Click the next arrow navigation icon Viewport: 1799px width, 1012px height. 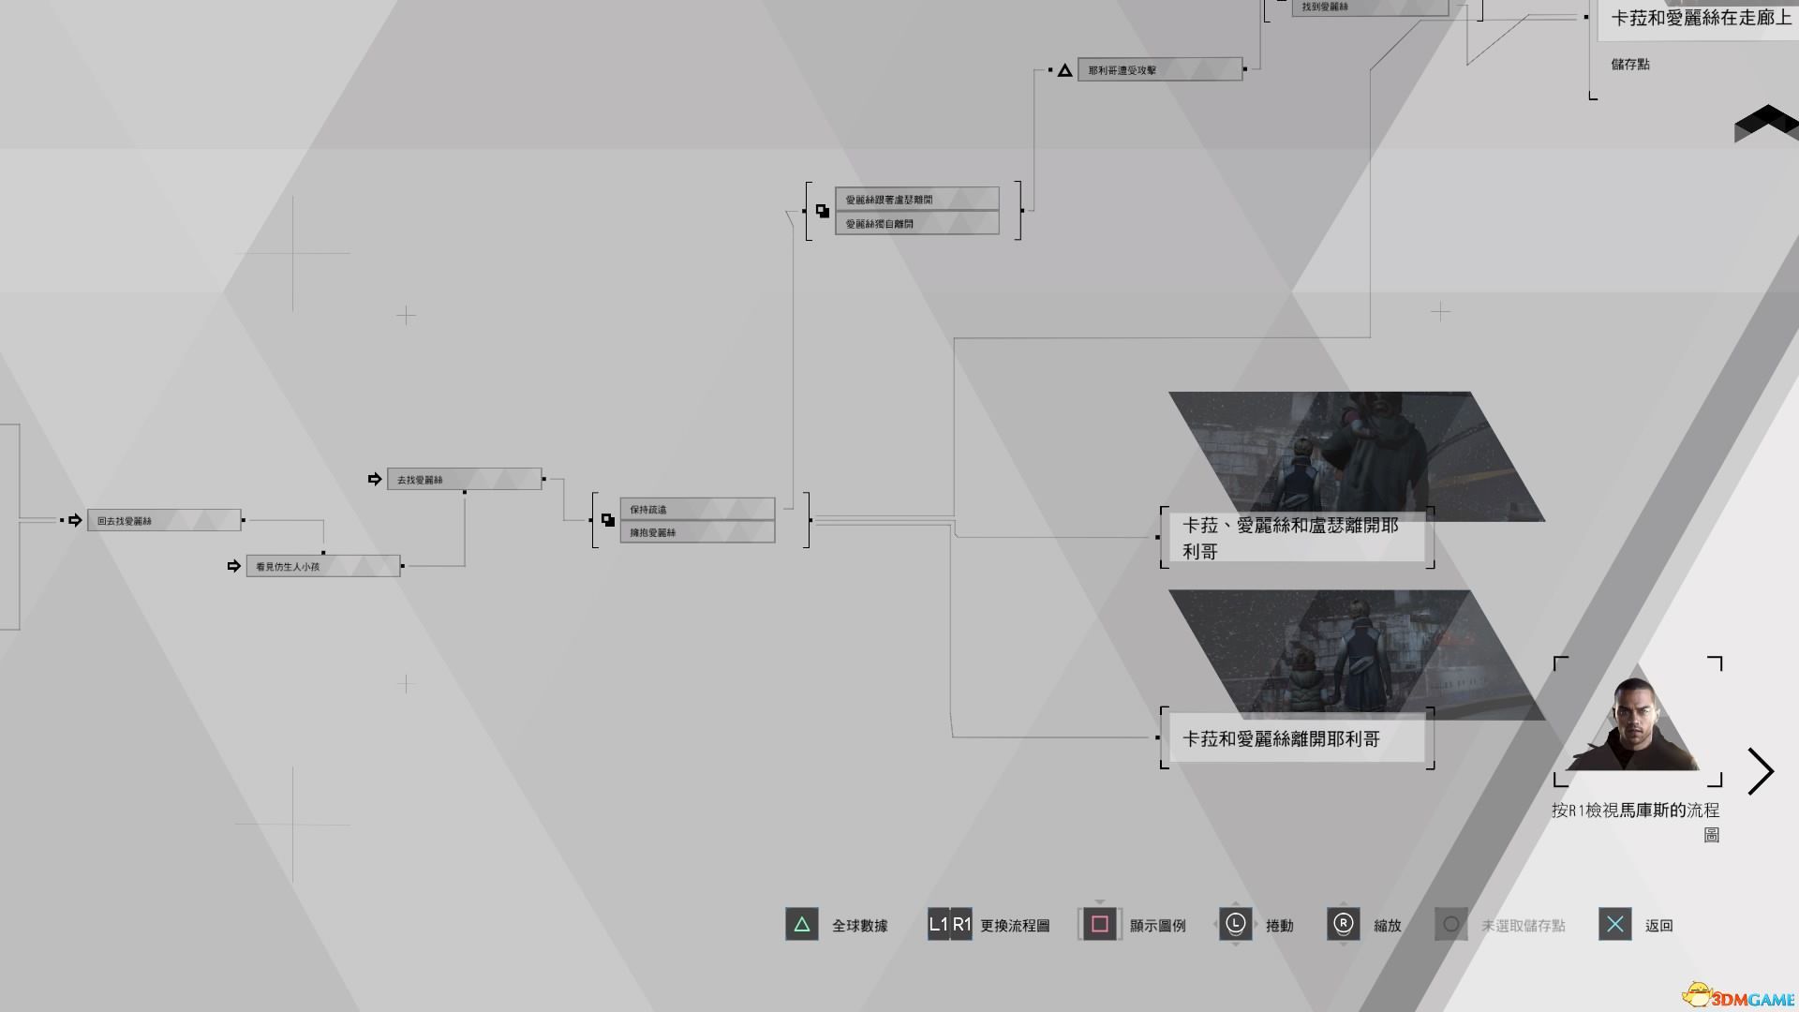[x=1761, y=770]
